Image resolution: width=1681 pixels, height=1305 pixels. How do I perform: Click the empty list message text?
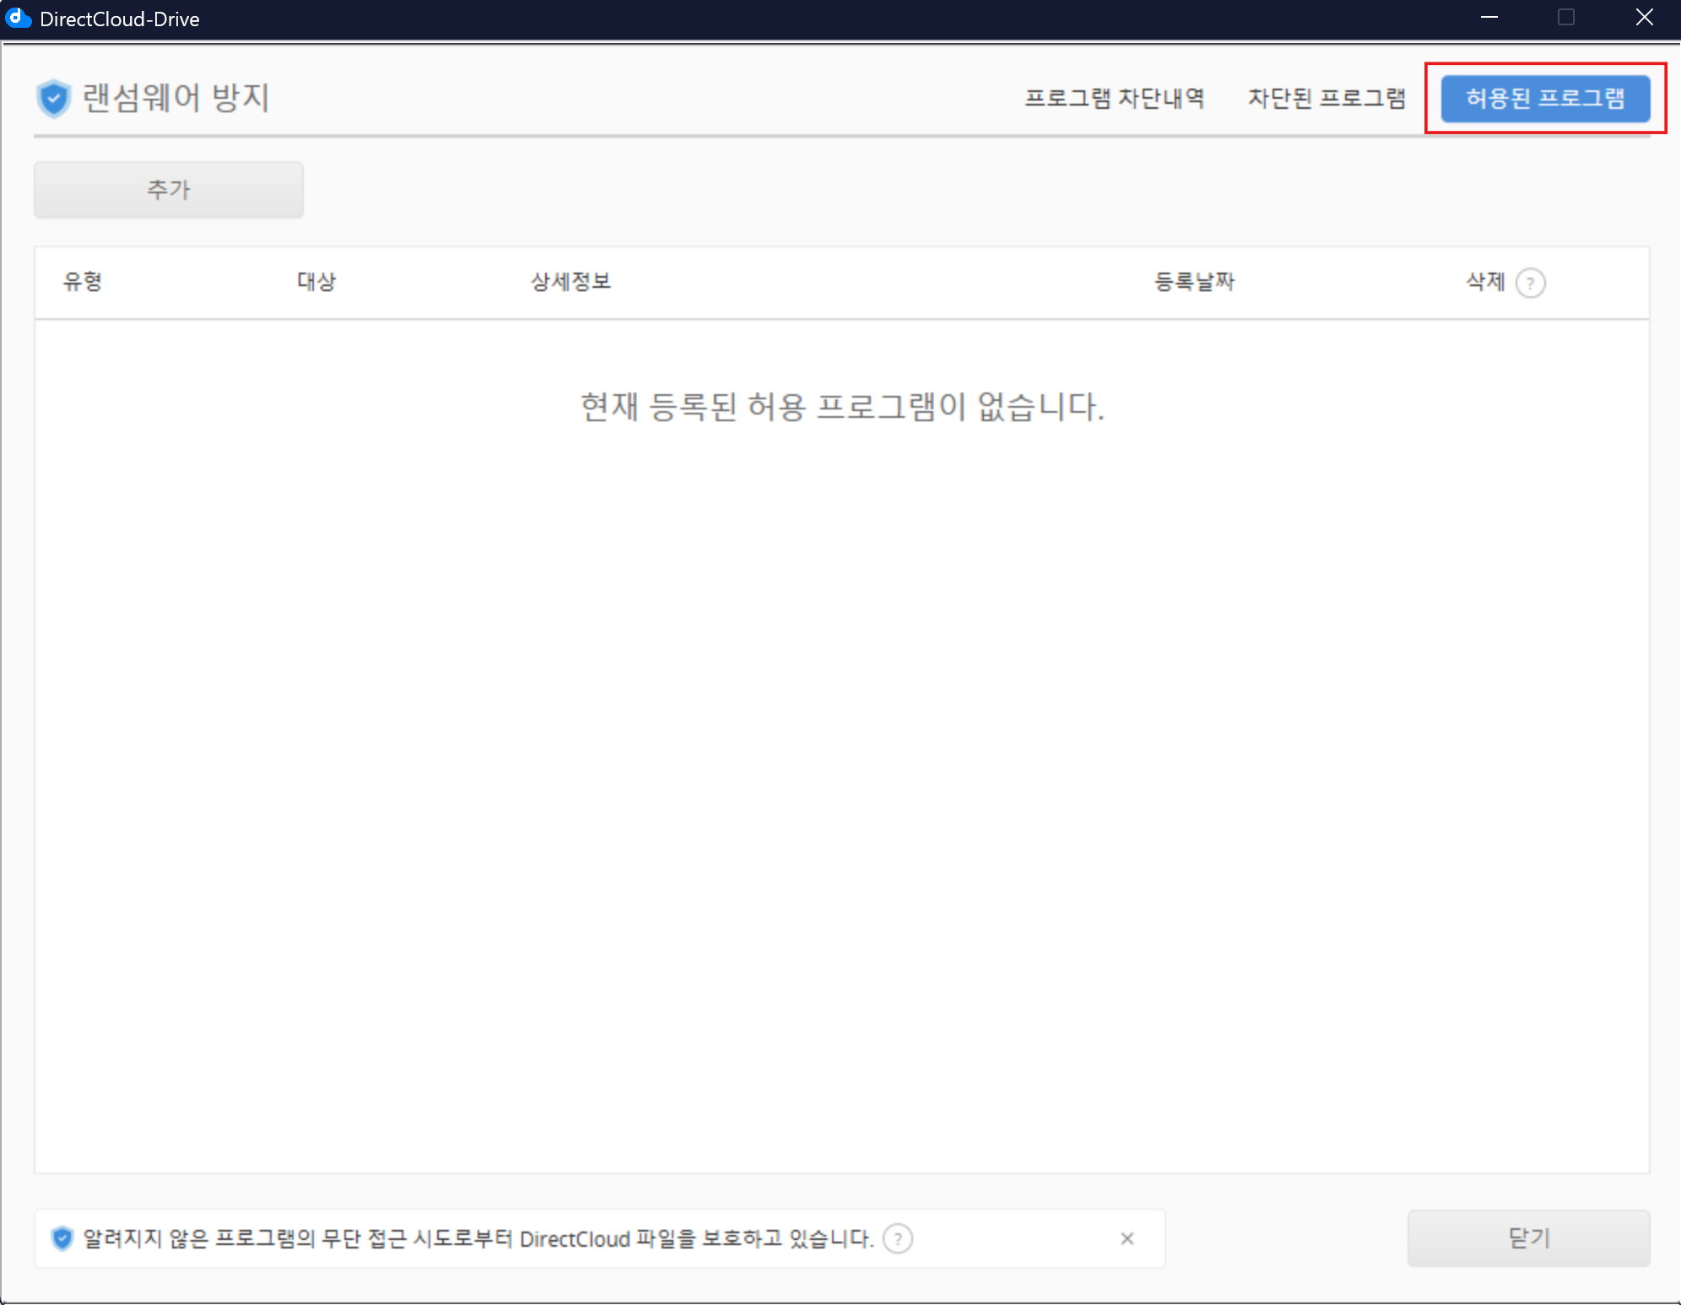coord(841,407)
